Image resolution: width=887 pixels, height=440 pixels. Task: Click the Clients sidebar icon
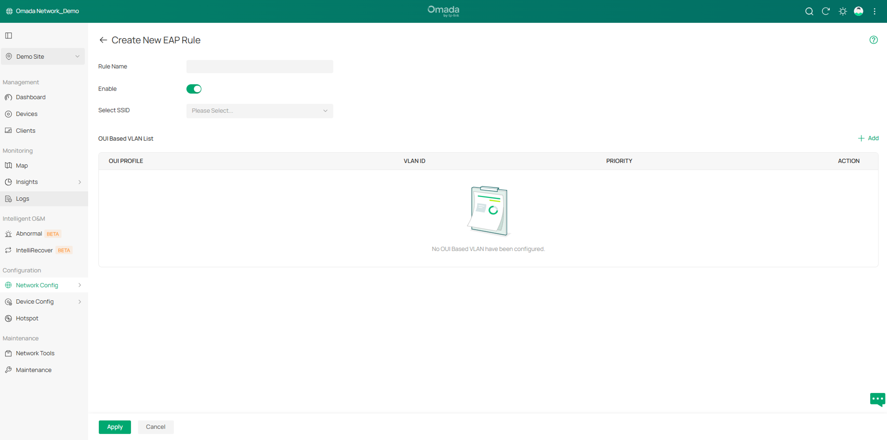pyautogui.click(x=8, y=130)
